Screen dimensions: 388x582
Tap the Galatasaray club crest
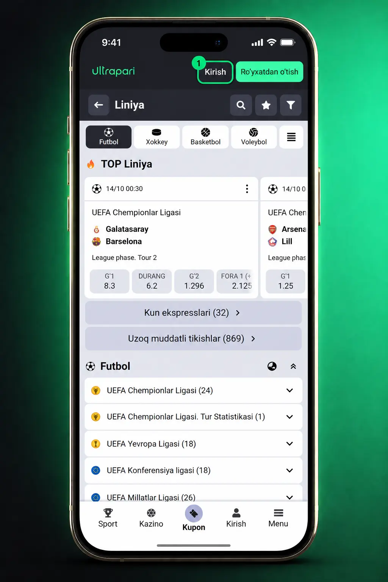coord(97,229)
